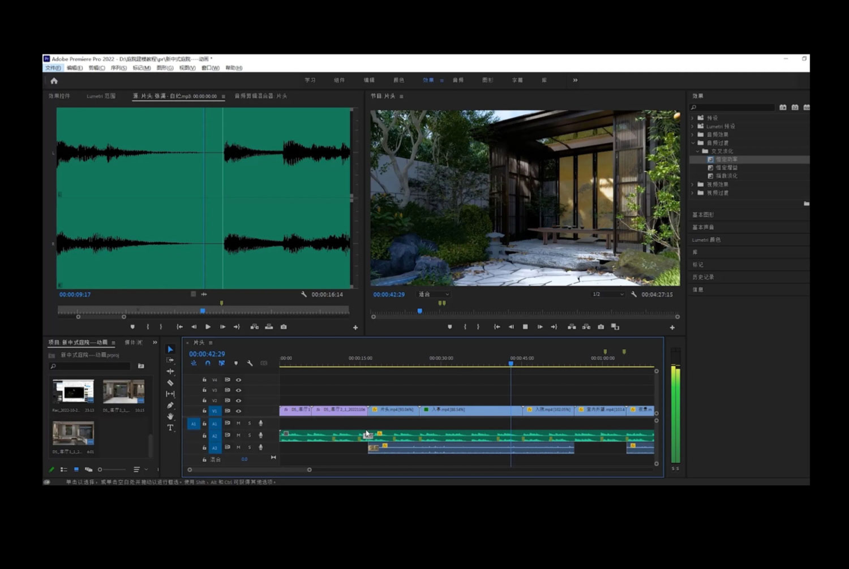This screenshot has height=569, width=849.
Task: Expand the 视频效果 folder in Effects
Action: [692, 184]
